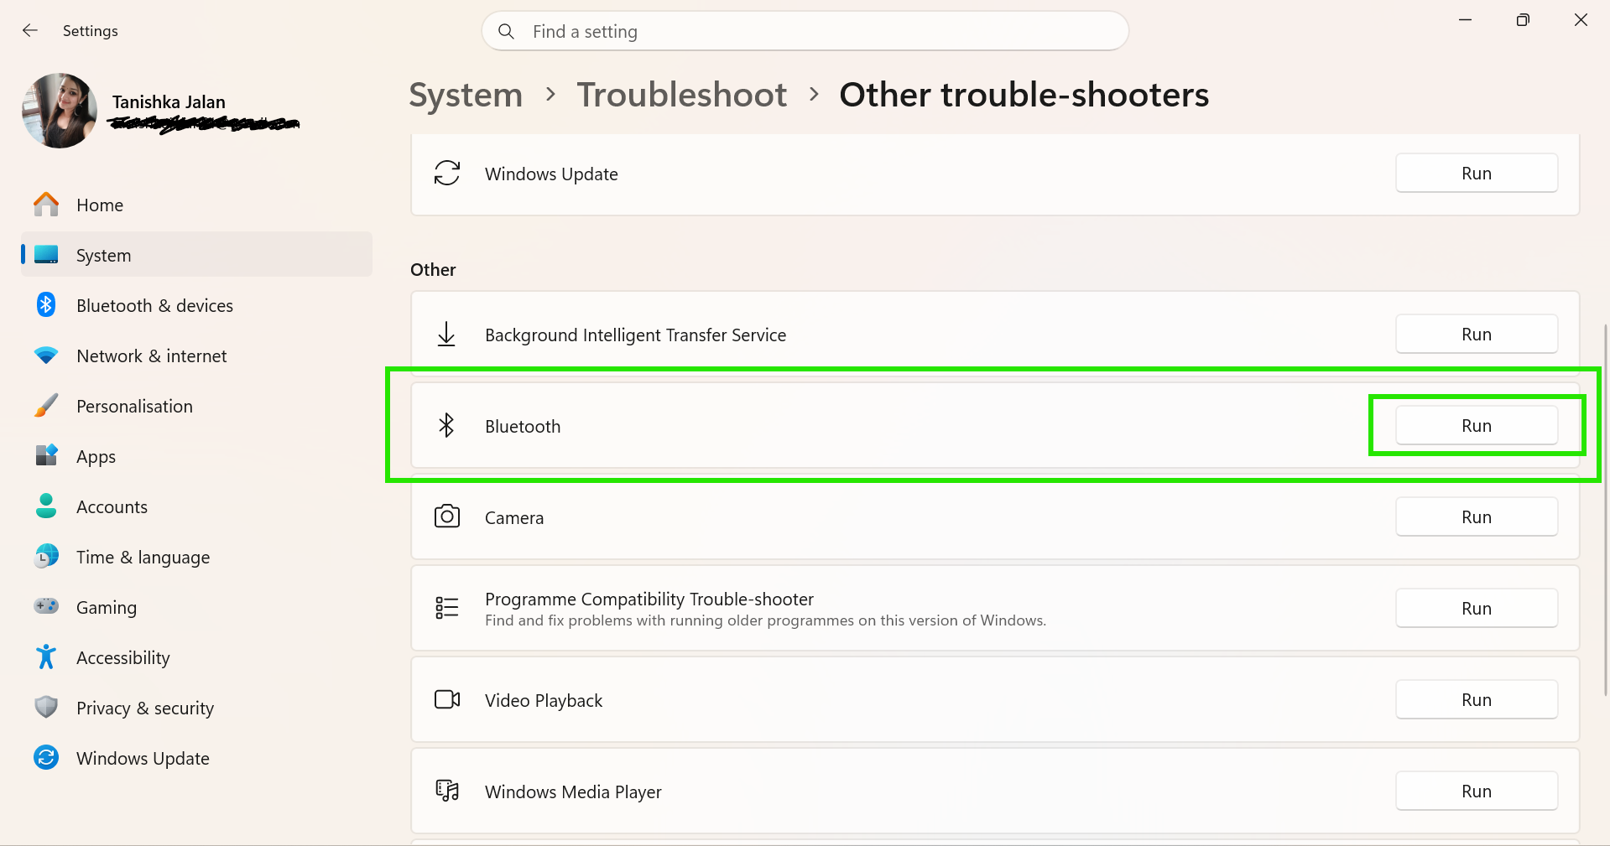Image resolution: width=1610 pixels, height=846 pixels.
Task: Click the Video Playback row label
Action: 544,700
